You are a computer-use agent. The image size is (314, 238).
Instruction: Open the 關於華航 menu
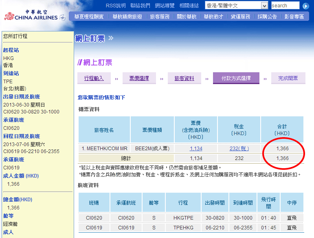[x=187, y=17]
